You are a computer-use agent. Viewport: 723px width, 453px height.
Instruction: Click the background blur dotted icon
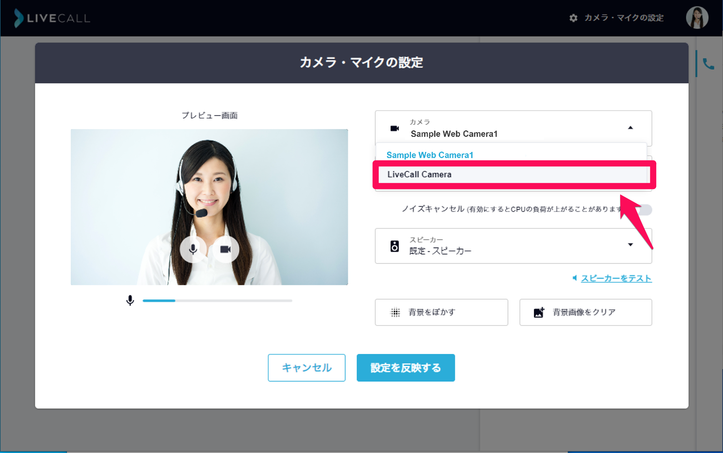click(395, 312)
